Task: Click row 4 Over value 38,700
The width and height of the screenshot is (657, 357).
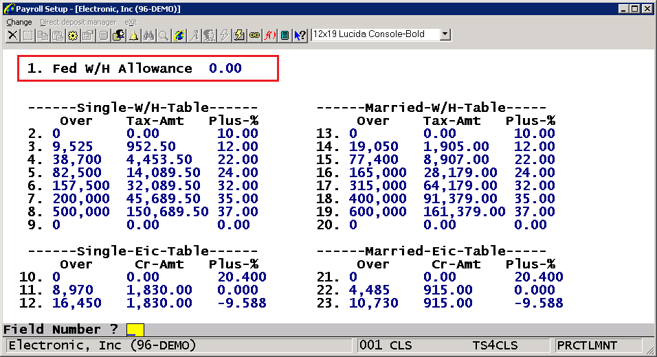Action: 77,159
